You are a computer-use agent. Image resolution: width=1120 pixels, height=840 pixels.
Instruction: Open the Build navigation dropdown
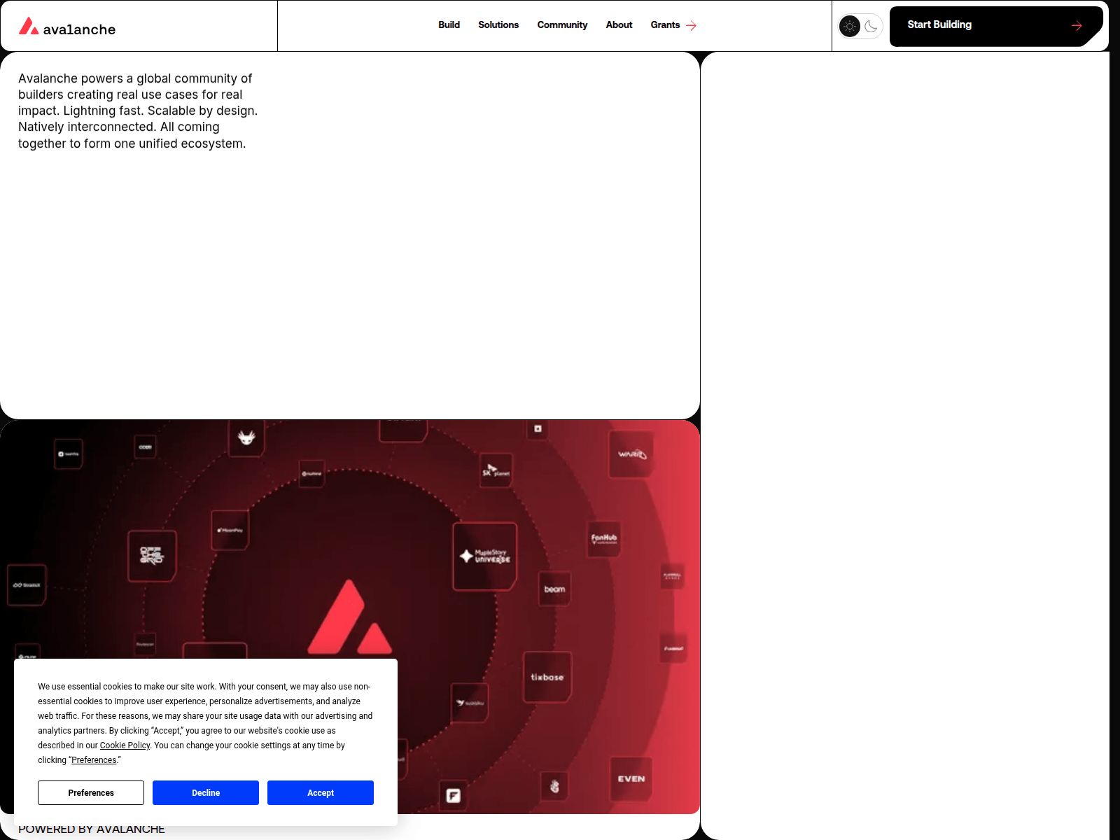coord(449,25)
